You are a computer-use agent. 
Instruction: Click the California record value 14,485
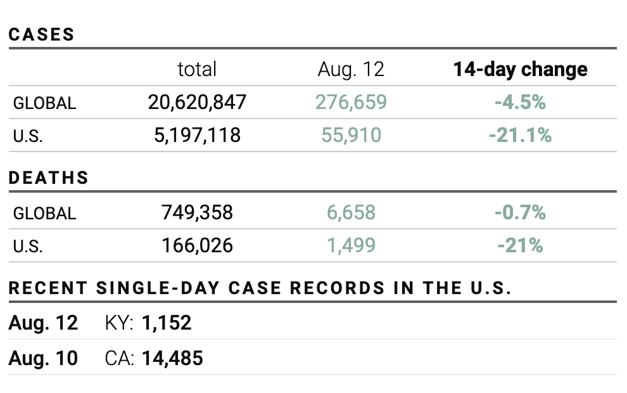click(x=172, y=359)
